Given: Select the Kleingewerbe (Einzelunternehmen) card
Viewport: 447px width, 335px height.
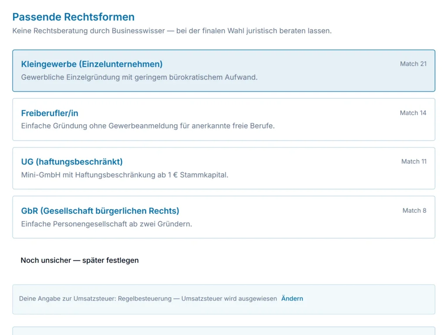Looking at the screenshot, I should (x=223, y=71).
